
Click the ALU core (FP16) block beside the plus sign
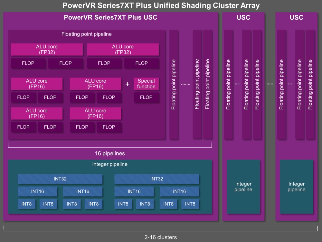[x=96, y=84]
